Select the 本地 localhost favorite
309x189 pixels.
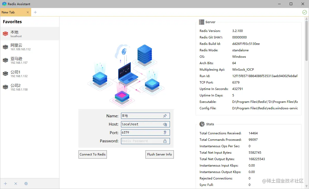(x=30, y=34)
